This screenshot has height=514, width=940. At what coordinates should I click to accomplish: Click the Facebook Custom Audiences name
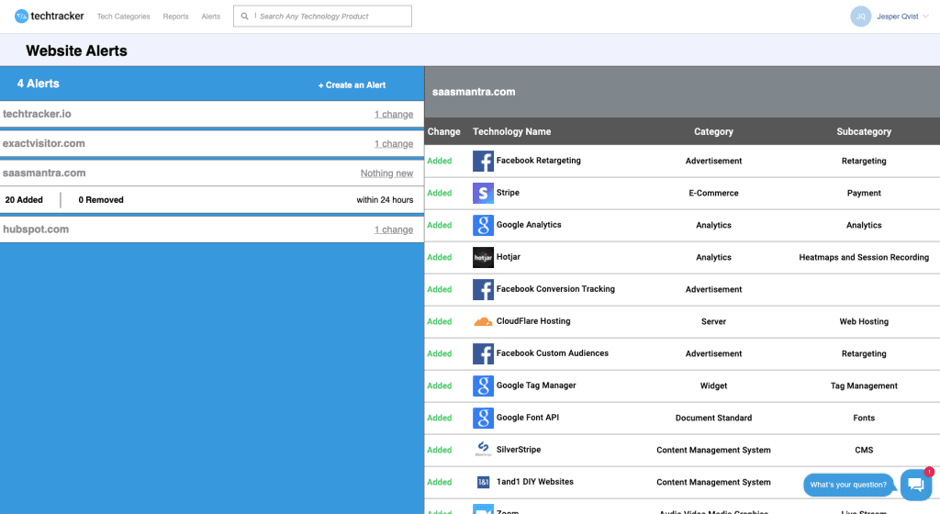[552, 353]
